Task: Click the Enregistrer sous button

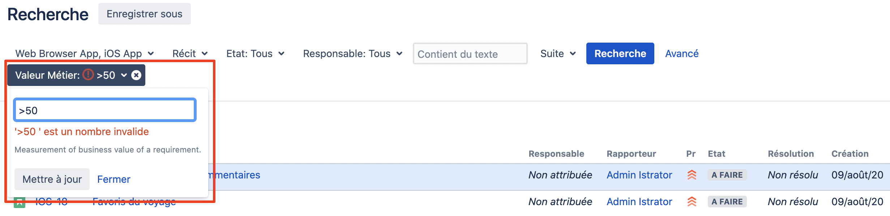Action: [144, 14]
